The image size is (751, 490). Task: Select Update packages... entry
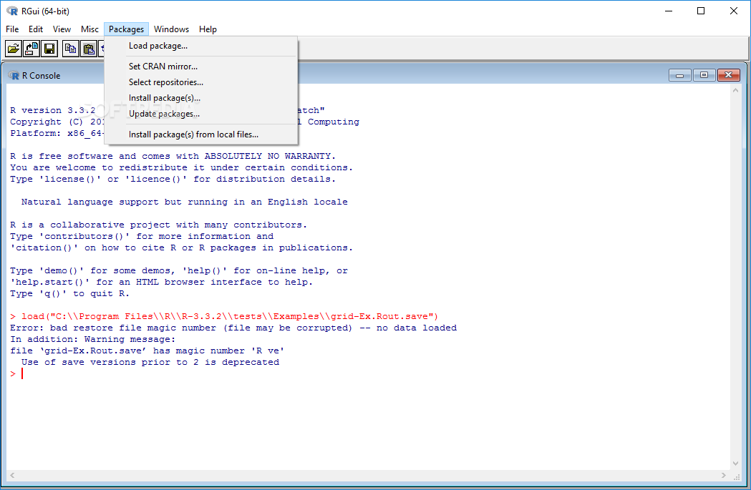201,114
